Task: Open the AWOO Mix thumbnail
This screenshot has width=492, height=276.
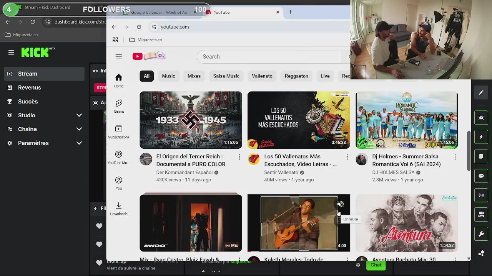Action: pyautogui.click(x=191, y=223)
